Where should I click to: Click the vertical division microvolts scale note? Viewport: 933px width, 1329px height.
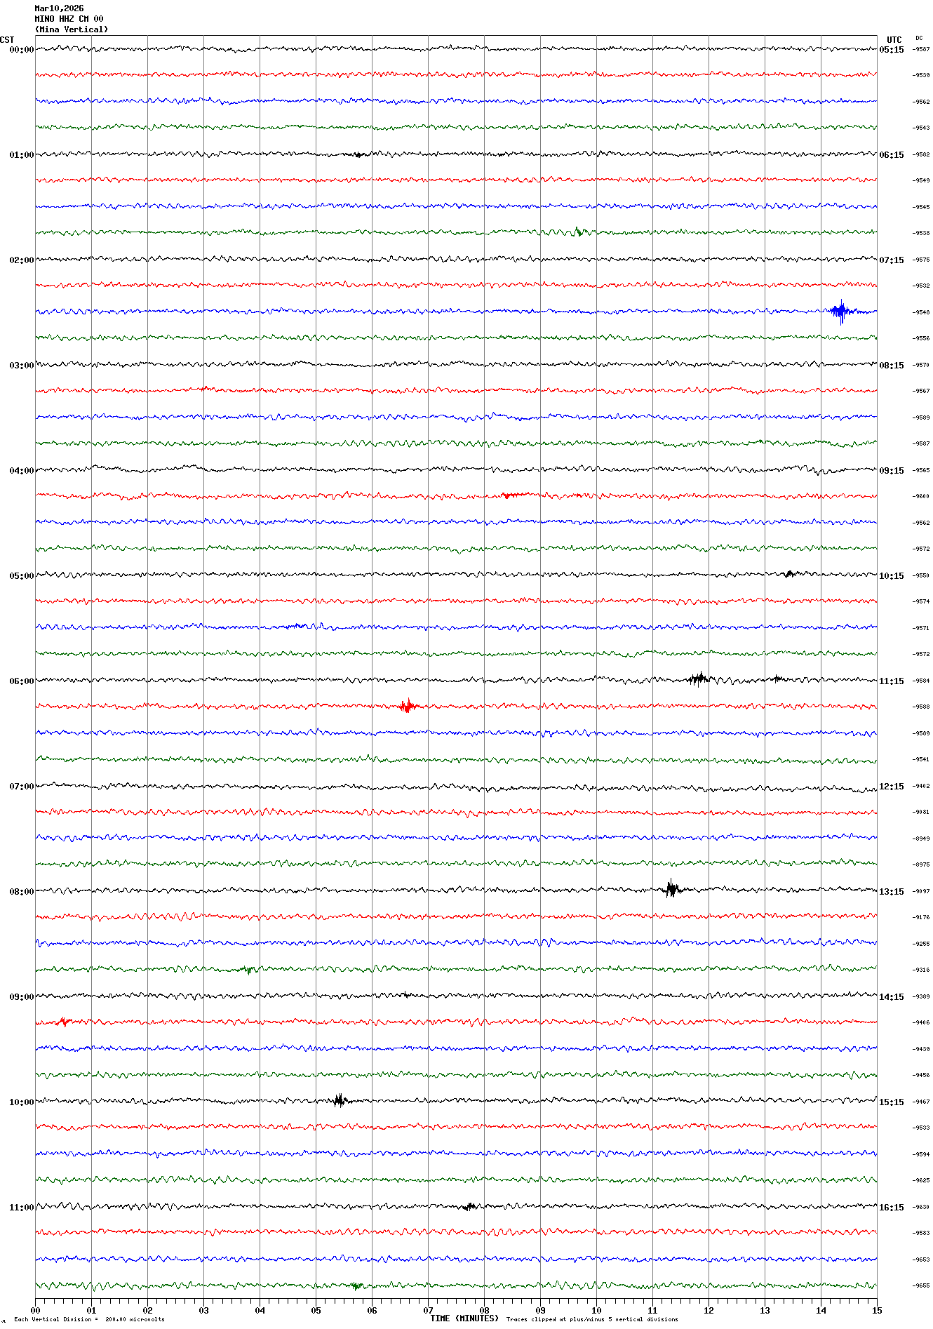tap(89, 1319)
